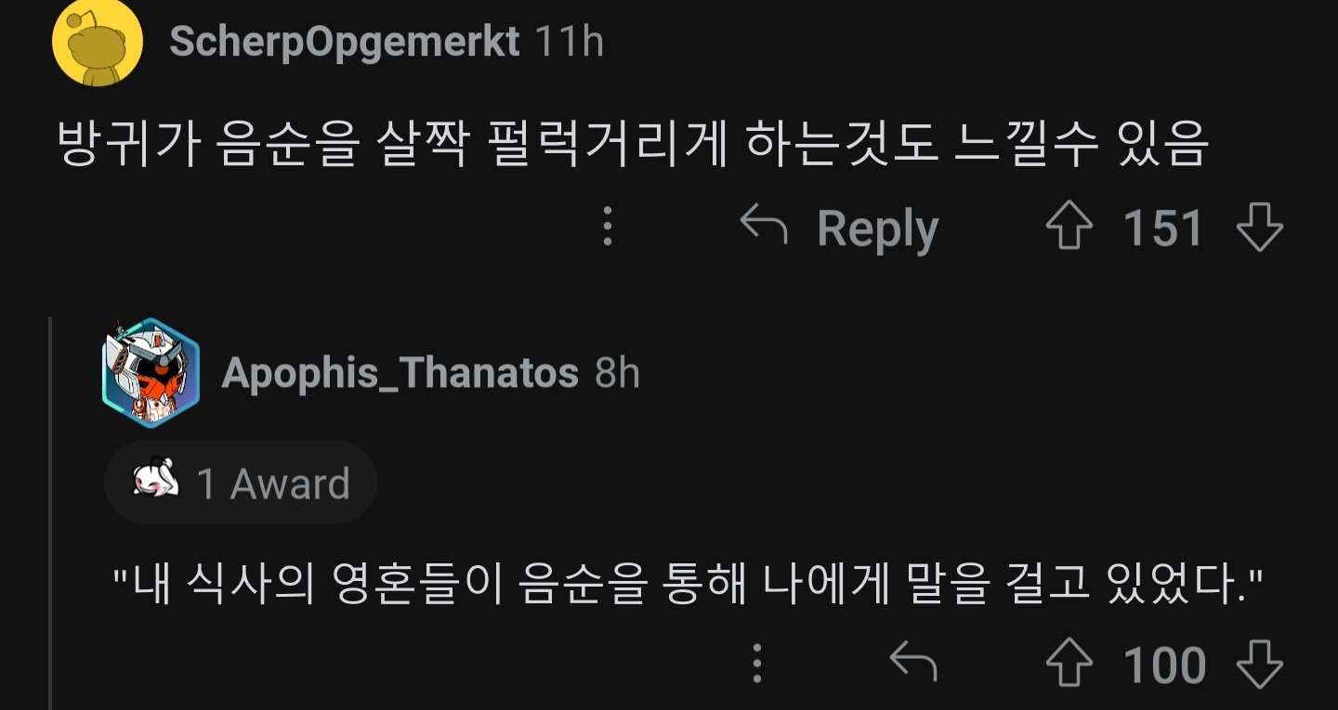Open more options for ScherpOpgemerkt's comment
Viewport: 1338px width, 710px height.
click(x=608, y=226)
